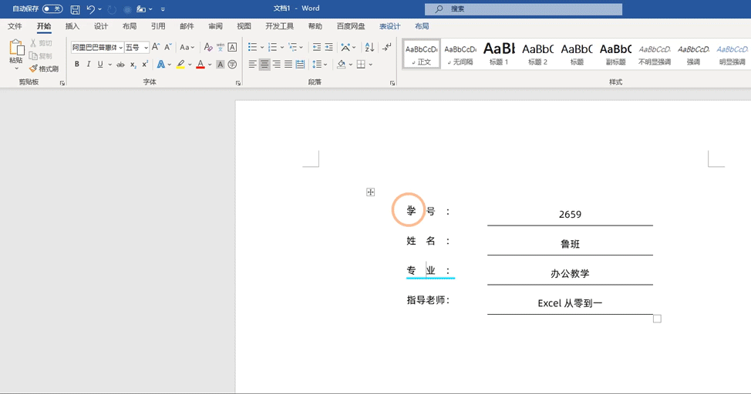The image size is (751, 394).
Task: Open the font size dropdown
Action: click(146, 48)
